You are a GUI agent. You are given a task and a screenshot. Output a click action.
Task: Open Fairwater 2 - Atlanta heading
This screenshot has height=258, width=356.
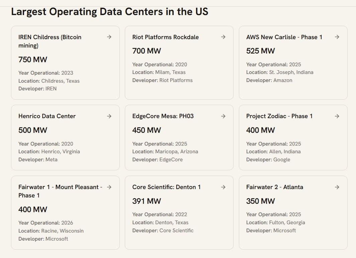click(x=274, y=187)
